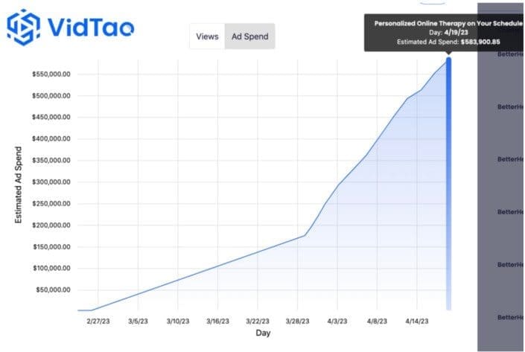Click the $50,000.00 y-axis label
Image resolution: width=525 pixels, height=352 pixels.
(x=54, y=289)
